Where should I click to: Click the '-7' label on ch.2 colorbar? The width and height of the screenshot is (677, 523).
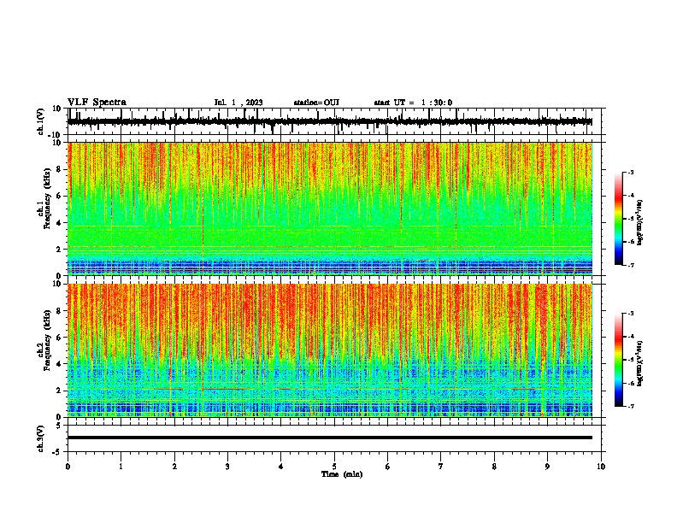[631, 406]
